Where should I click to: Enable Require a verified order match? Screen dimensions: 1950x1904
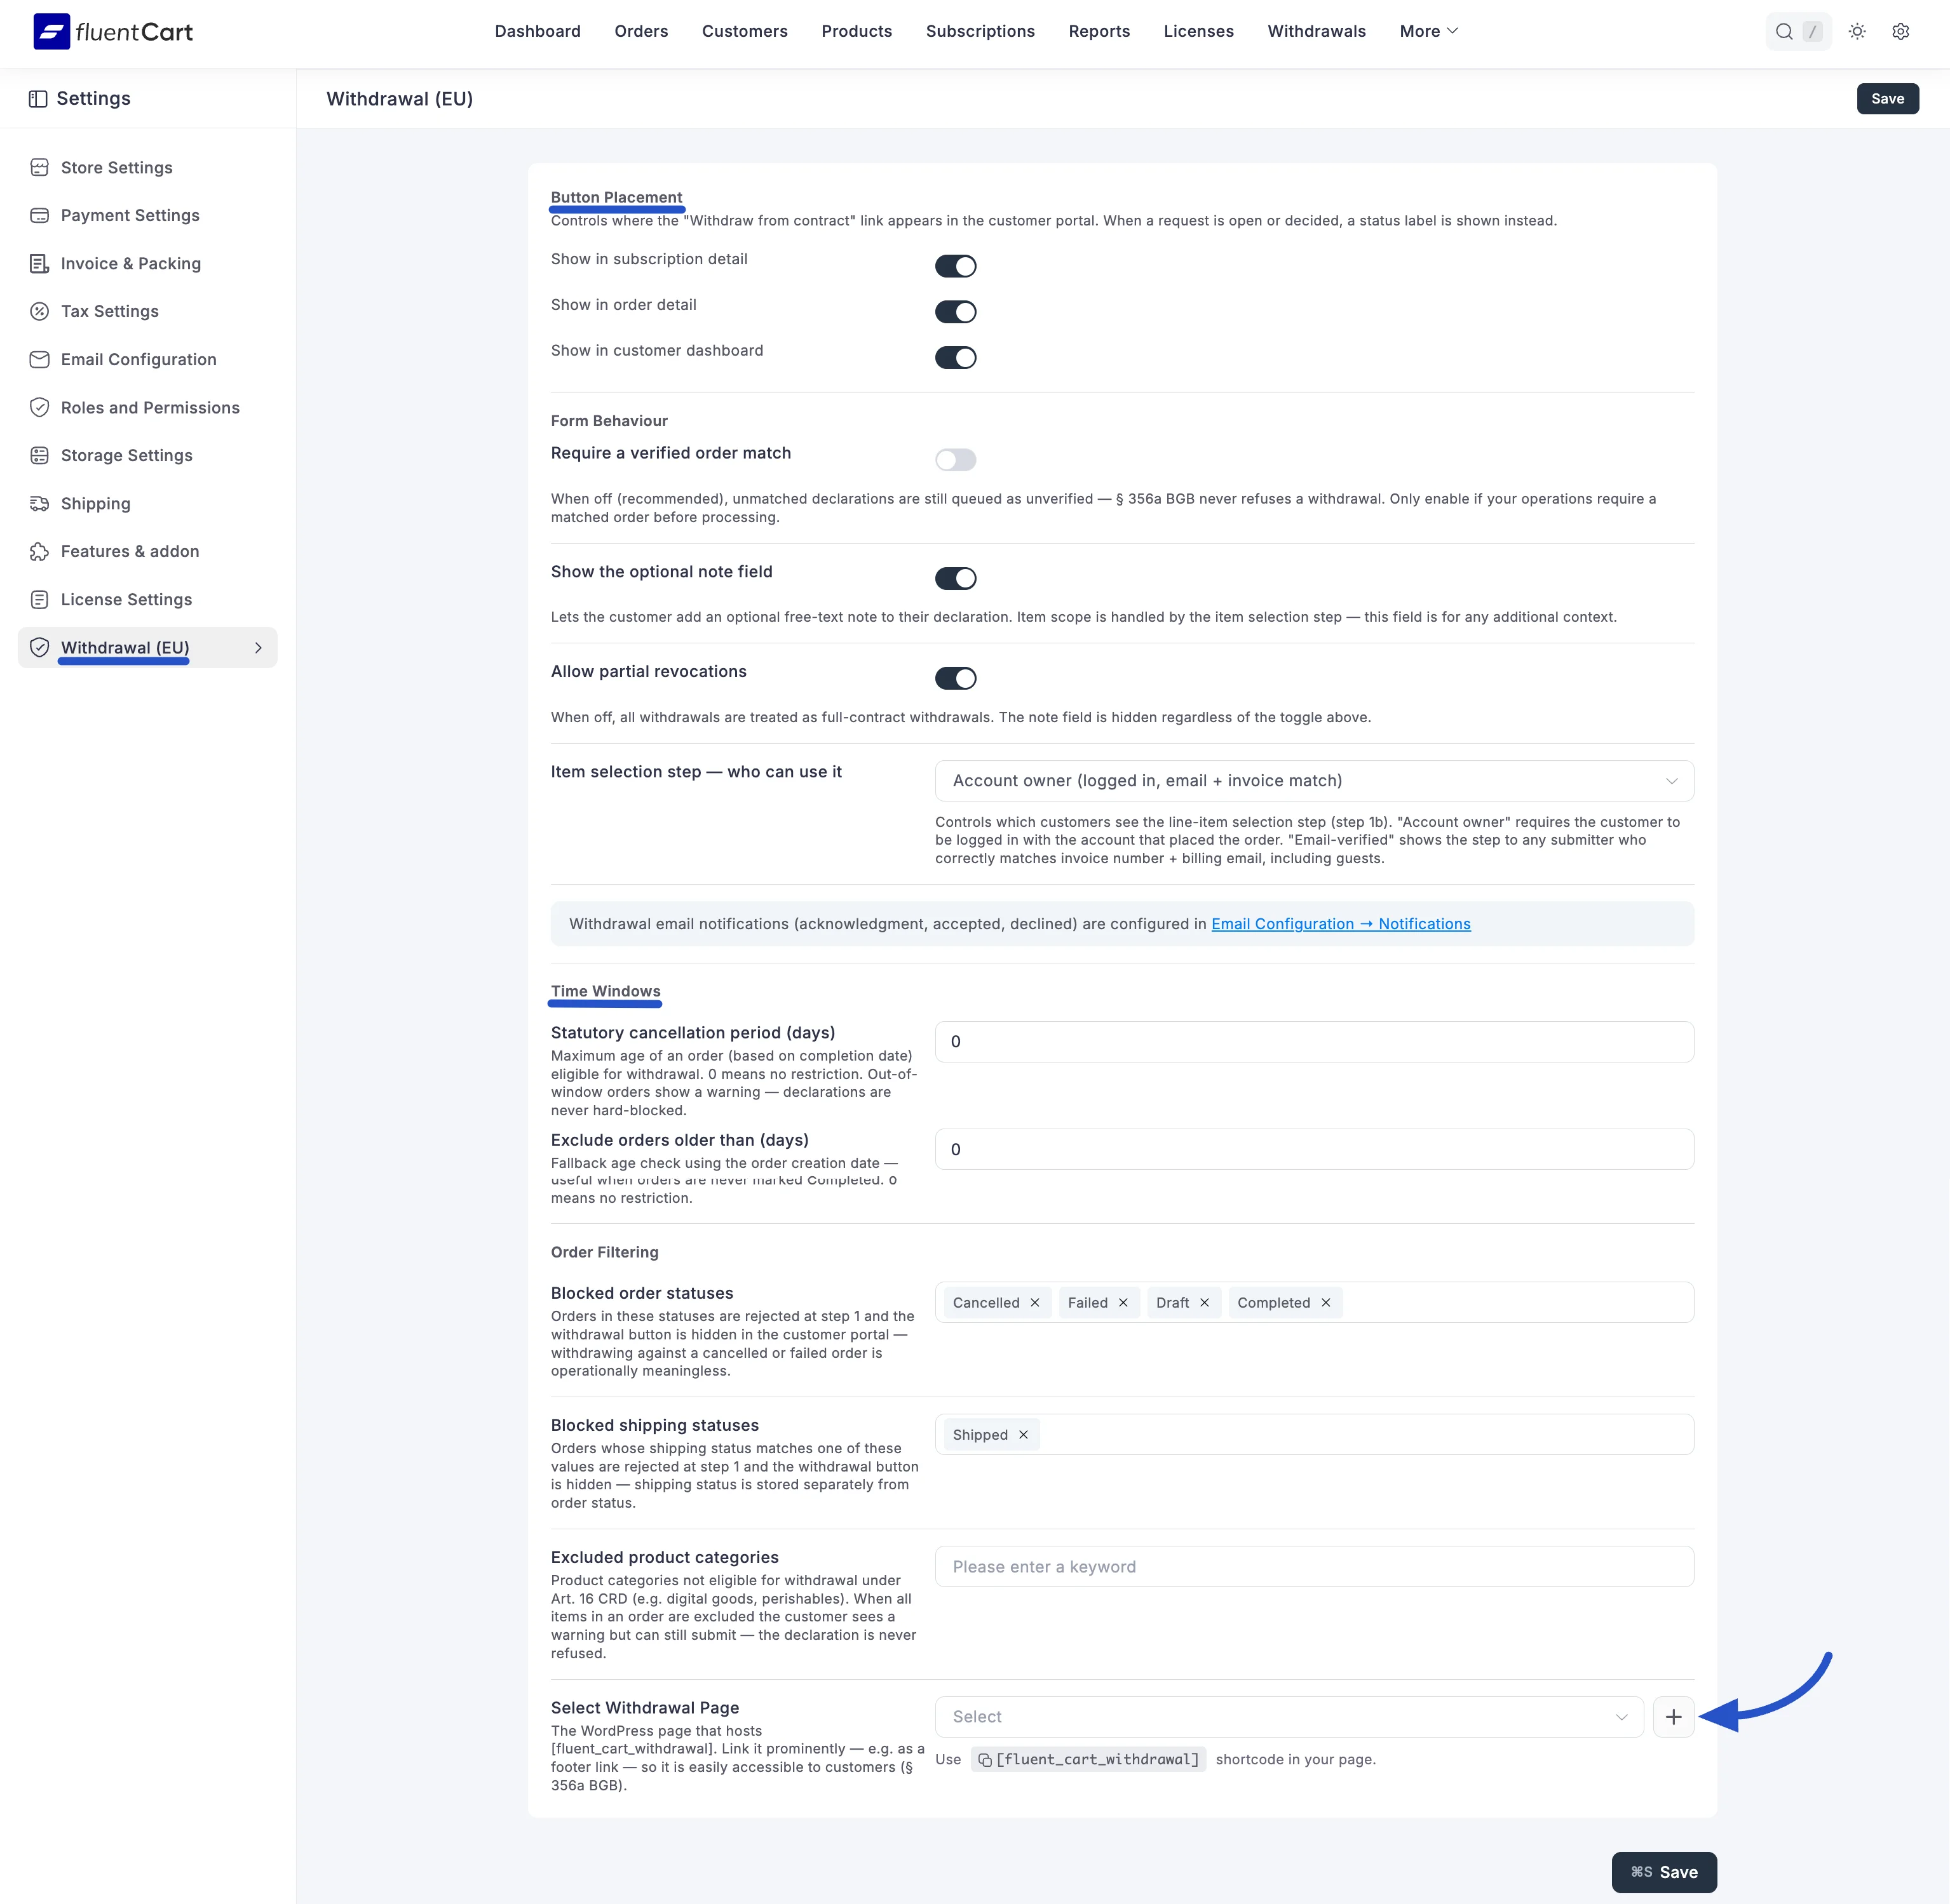pyautogui.click(x=956, y=460)
